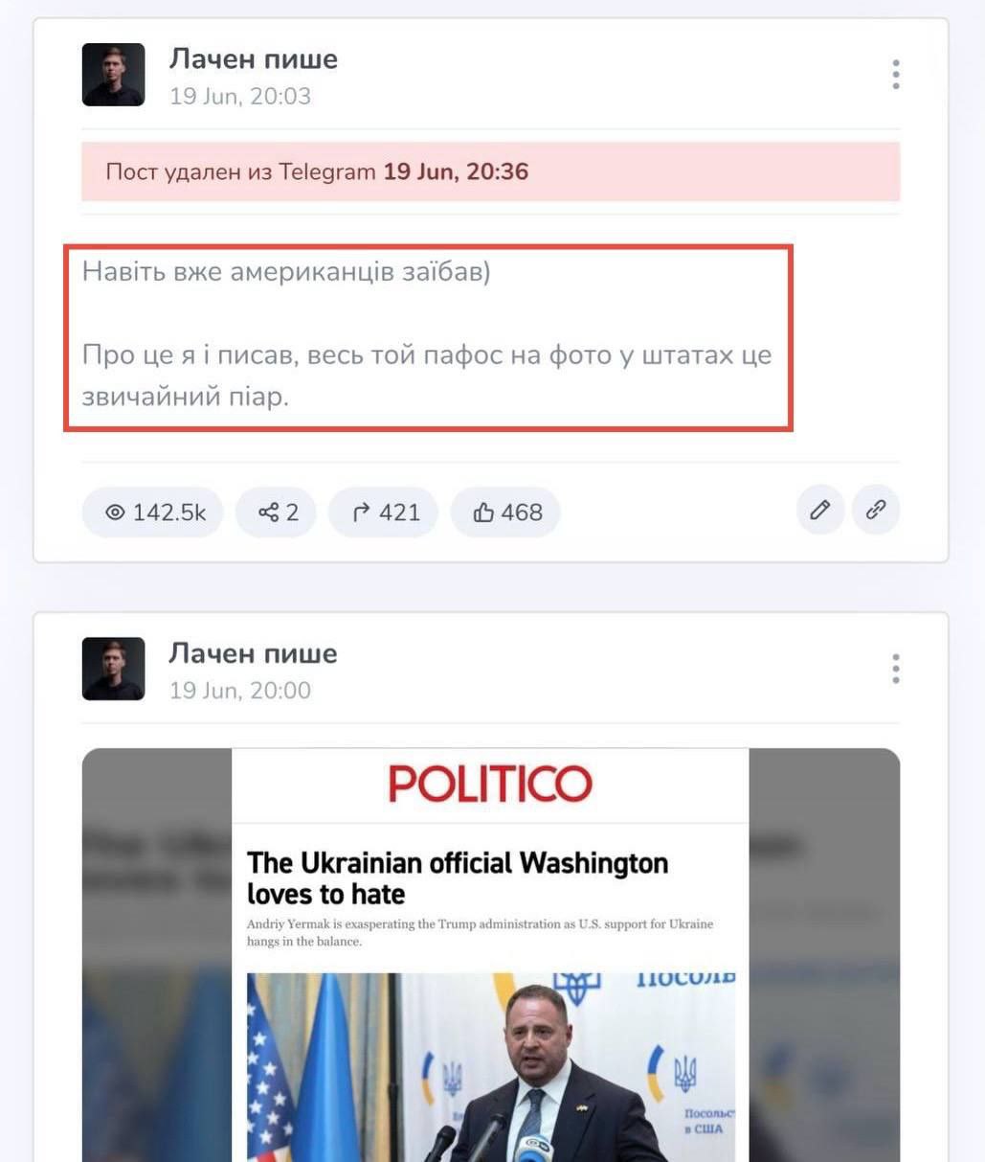Open three-dot menu of the deleted post
This screenshot has height=1162, width=985.
tap(896, 75)
